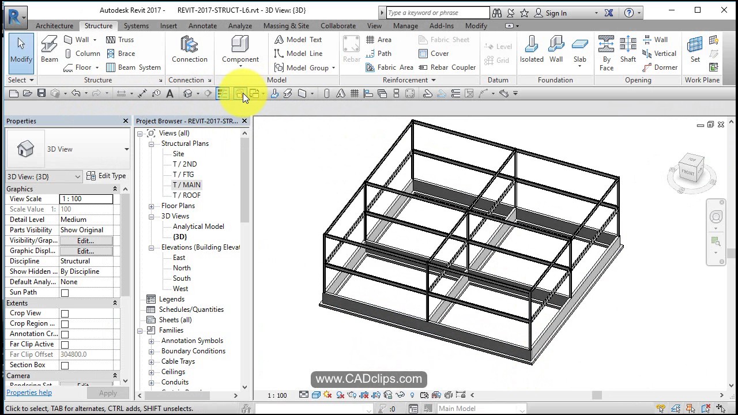This screenshot has width=738, height=415.
Task: Switch to the Annotate ribbon tab
Action: 202,25
